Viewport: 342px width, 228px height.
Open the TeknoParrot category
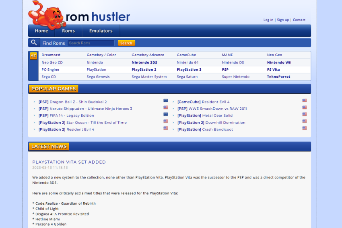278,77
